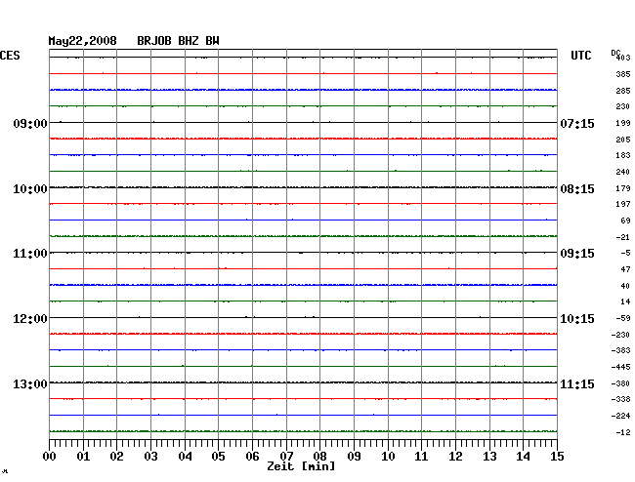Select the DC offset value "205"

[623, 140]
